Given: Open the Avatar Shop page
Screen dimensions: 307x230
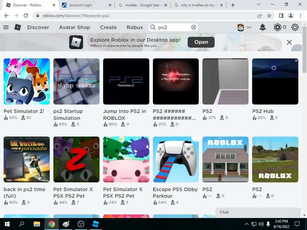Looking at the screenshot, I should pyautogui.click(x=74, y=27).
